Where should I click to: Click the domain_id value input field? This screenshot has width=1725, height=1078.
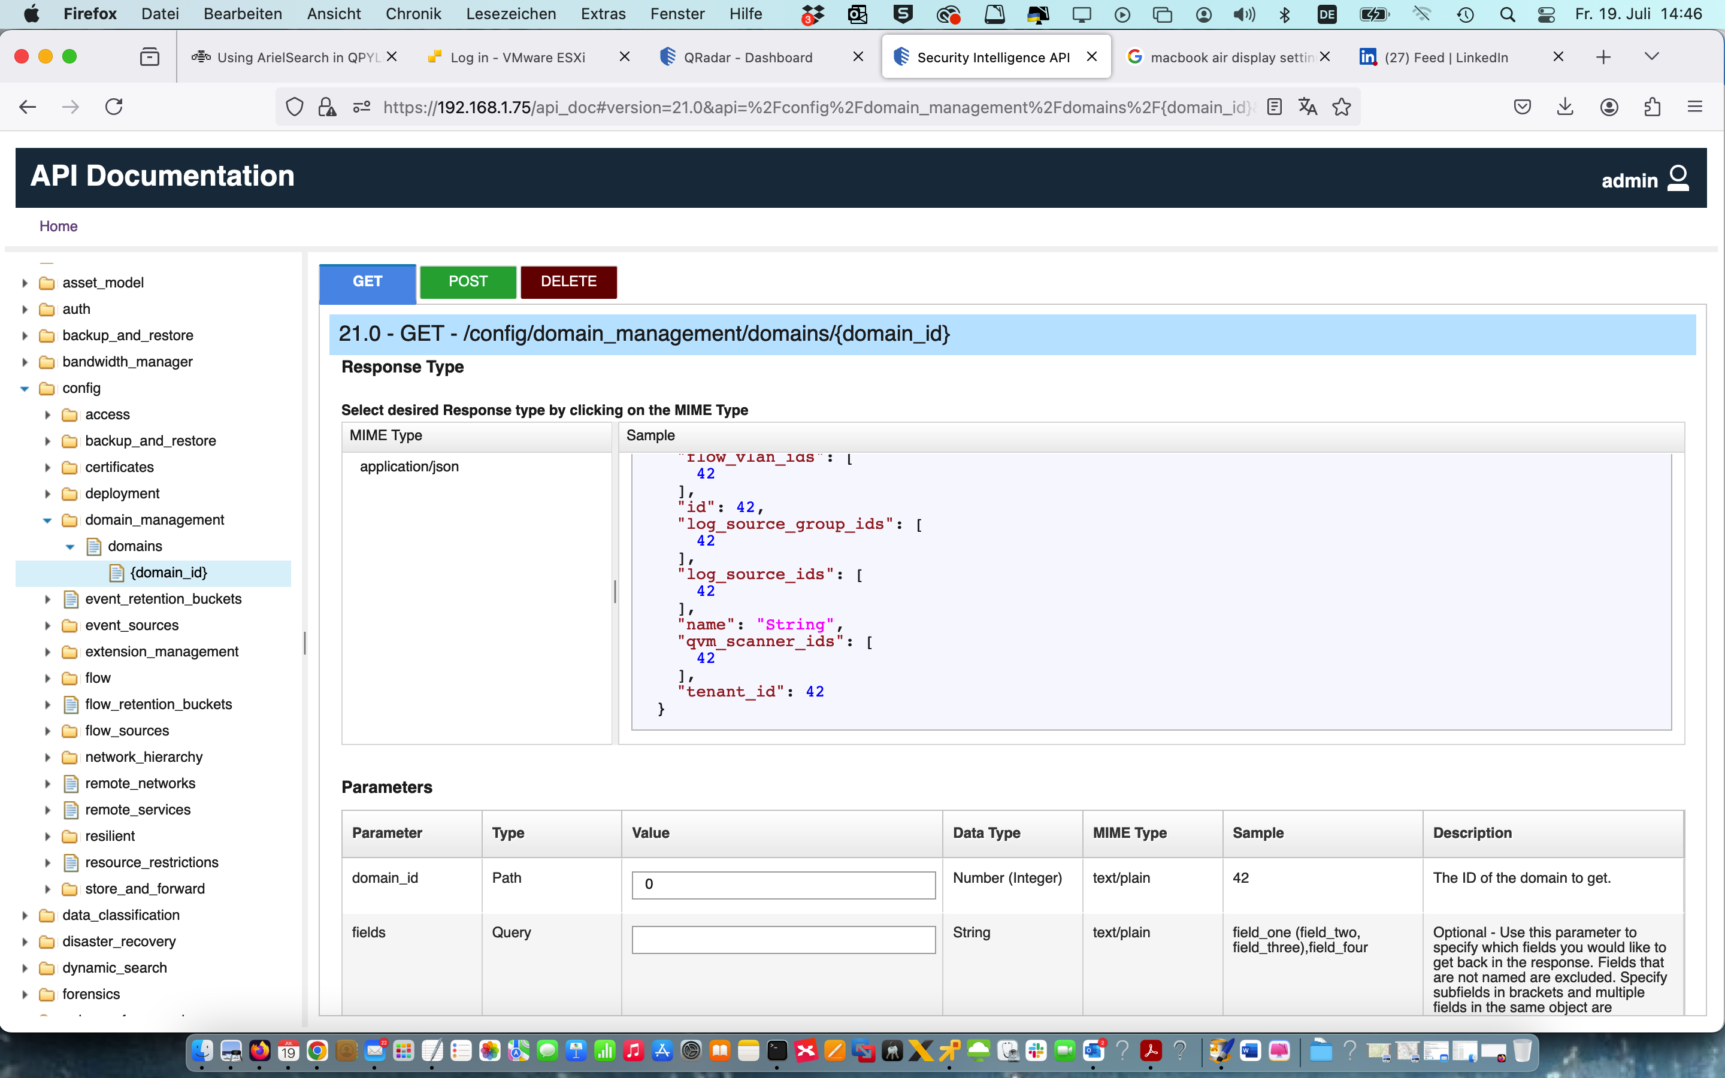click(x=783, y=885)
